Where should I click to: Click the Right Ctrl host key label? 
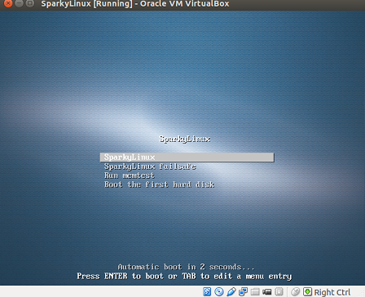pyautogui.click(x=332, y=292)
